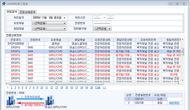This screenshot has height=110, width=190.
Task: Select red row with 전문번호 5438
Action: click(x=93, y=75)
